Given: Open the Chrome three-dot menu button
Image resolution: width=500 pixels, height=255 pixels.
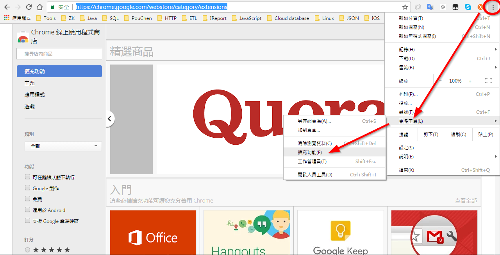Looking at the screenshot, I should click(x=493, y=7).
